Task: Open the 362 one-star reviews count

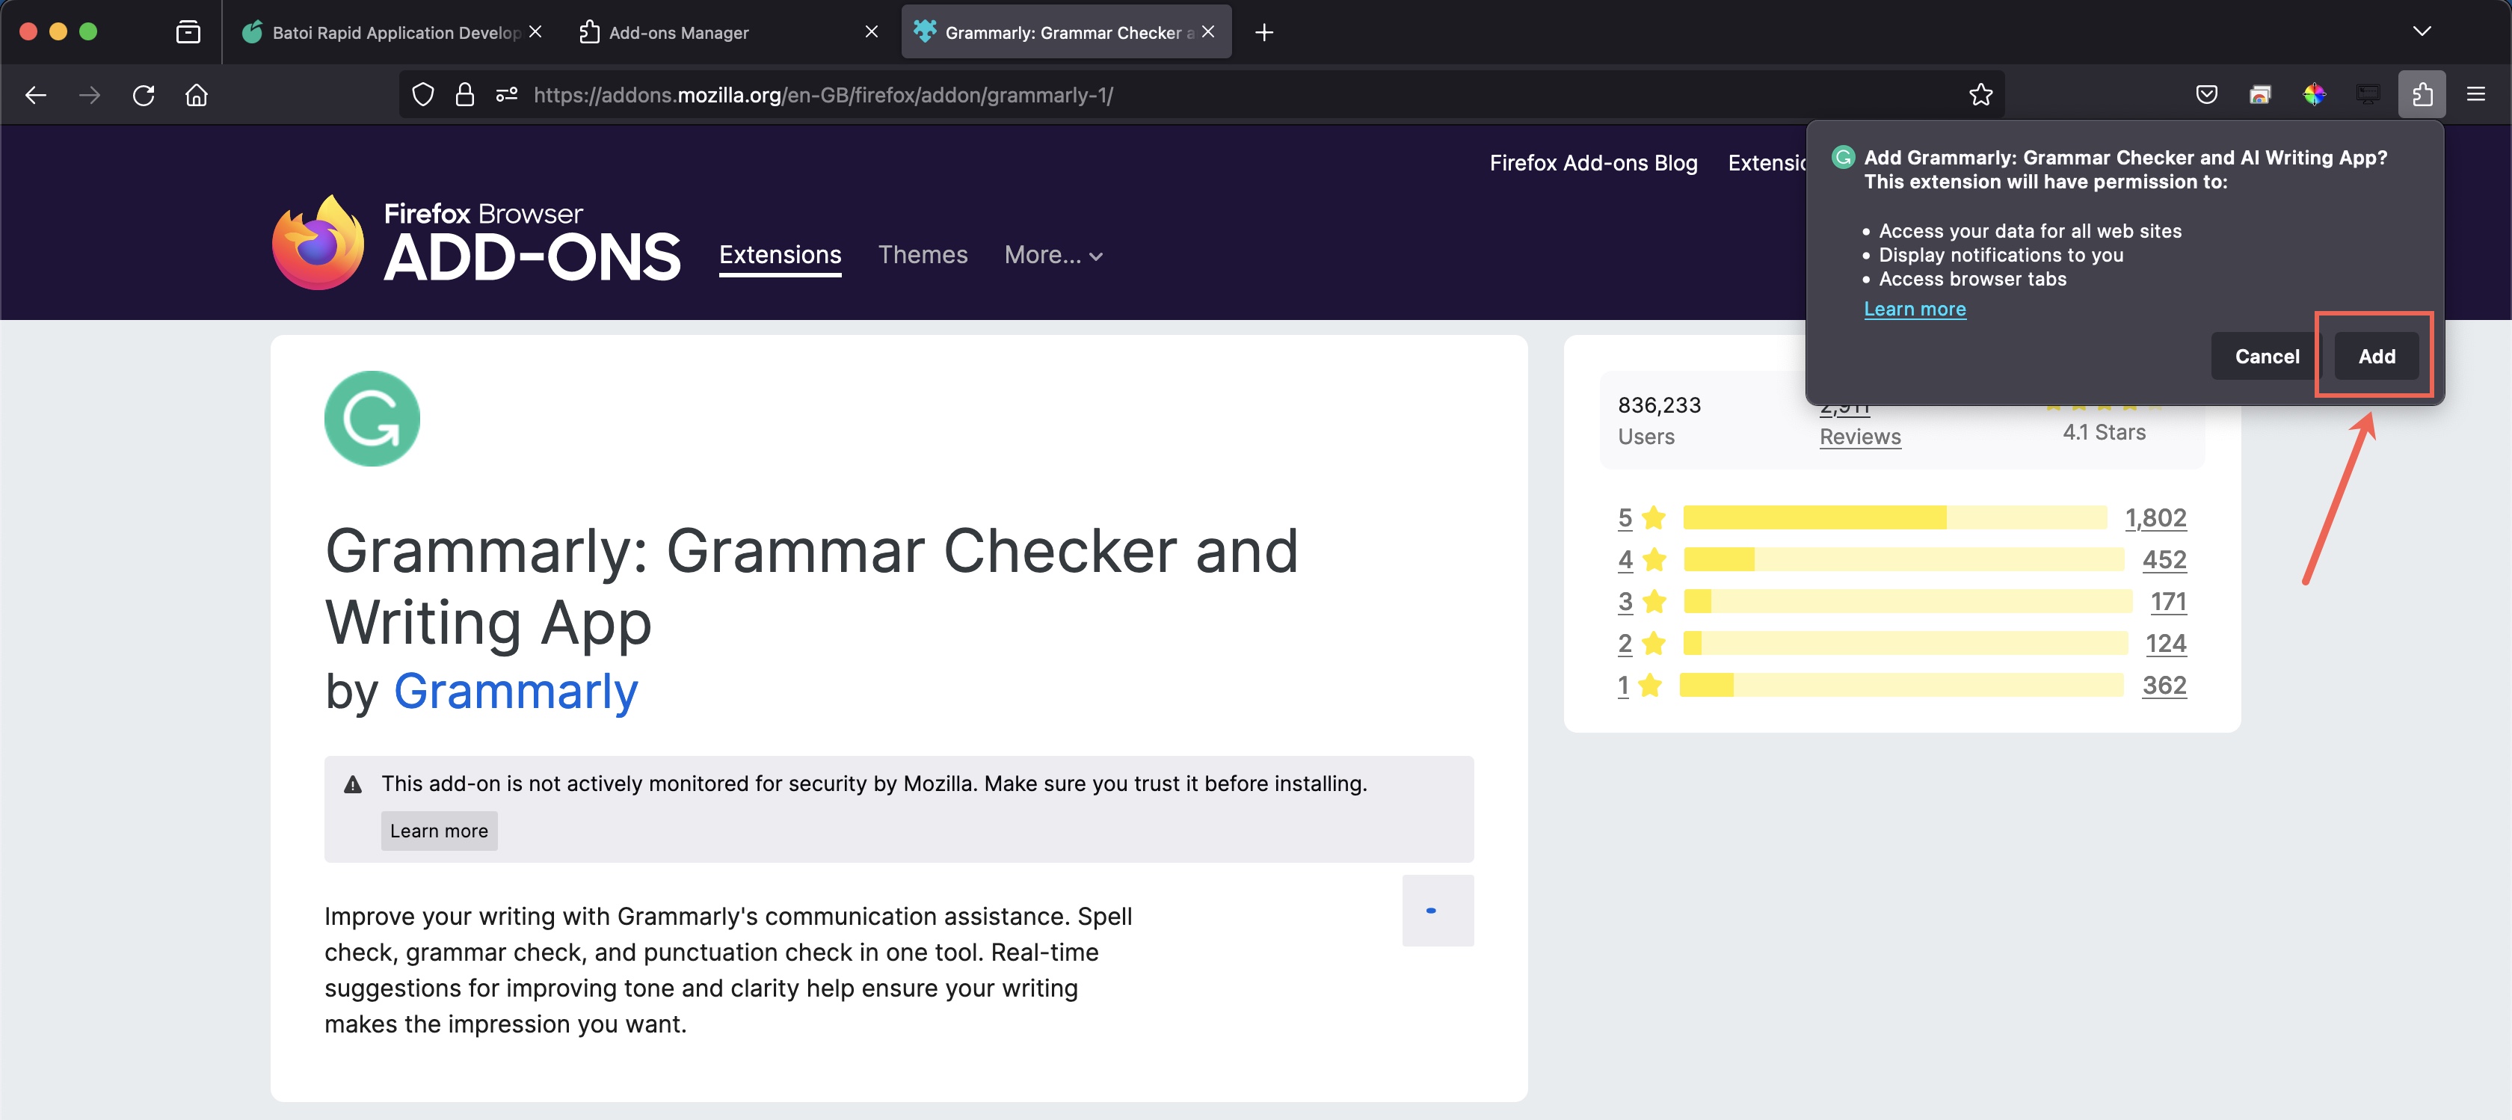Action: (2164, 685)
